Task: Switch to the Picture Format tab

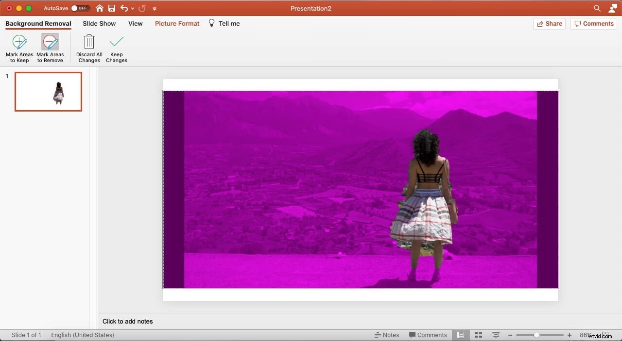Action: click(x=177, y=23)
